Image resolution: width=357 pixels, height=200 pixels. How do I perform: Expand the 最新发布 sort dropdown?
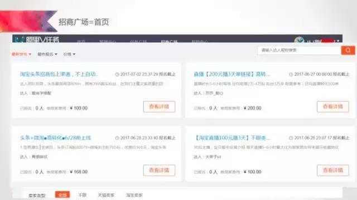(x=21, y=54)
